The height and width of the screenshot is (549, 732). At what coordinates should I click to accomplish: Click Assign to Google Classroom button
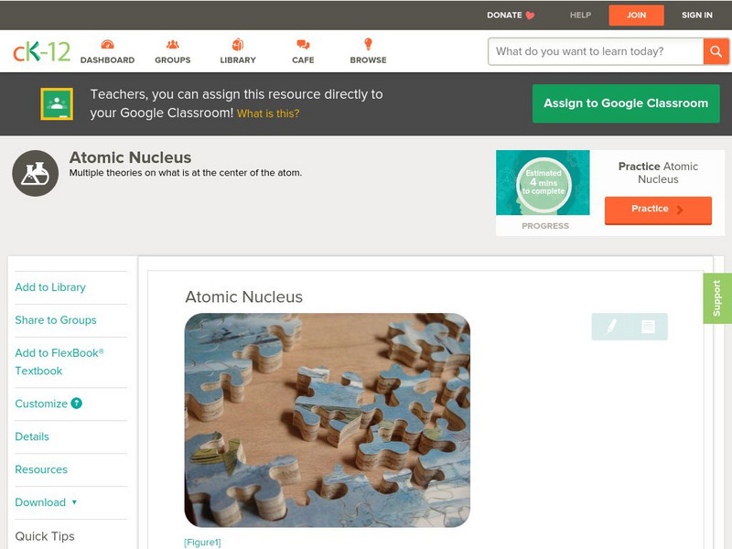[x=626, y=103]
